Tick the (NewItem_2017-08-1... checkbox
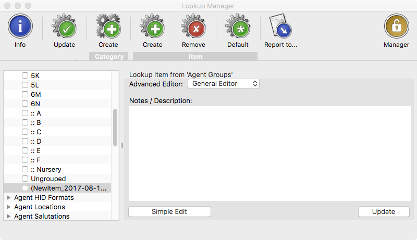This screenshot has width=417, height=240. click(25, 188)
